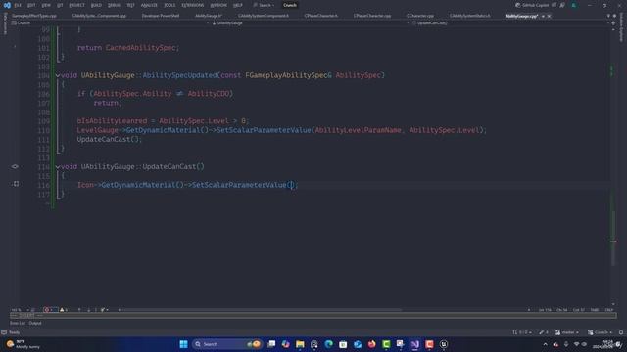Image resolution: width=627 pixels, height=352 pixels.
Task: Pin the AbilityGauge.cpp tab
Action: coord(543,16)
